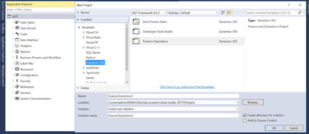Click the Best Practice Rules template icon

(136, 22)
